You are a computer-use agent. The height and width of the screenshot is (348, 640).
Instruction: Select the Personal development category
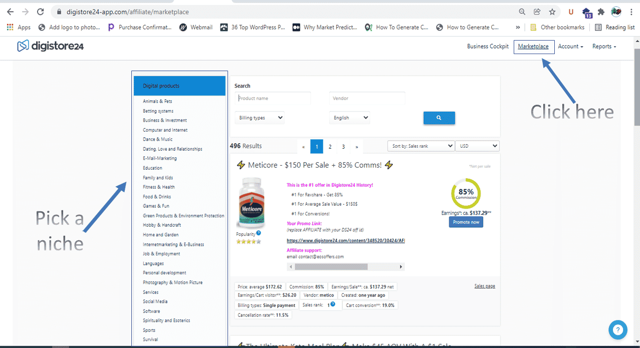click(164, 273)
